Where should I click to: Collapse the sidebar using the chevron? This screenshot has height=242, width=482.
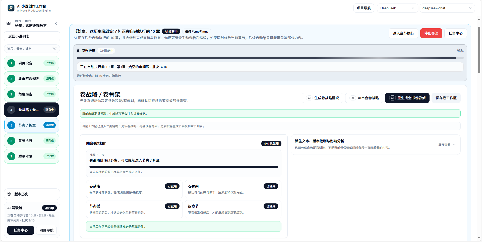coord(56,23)
